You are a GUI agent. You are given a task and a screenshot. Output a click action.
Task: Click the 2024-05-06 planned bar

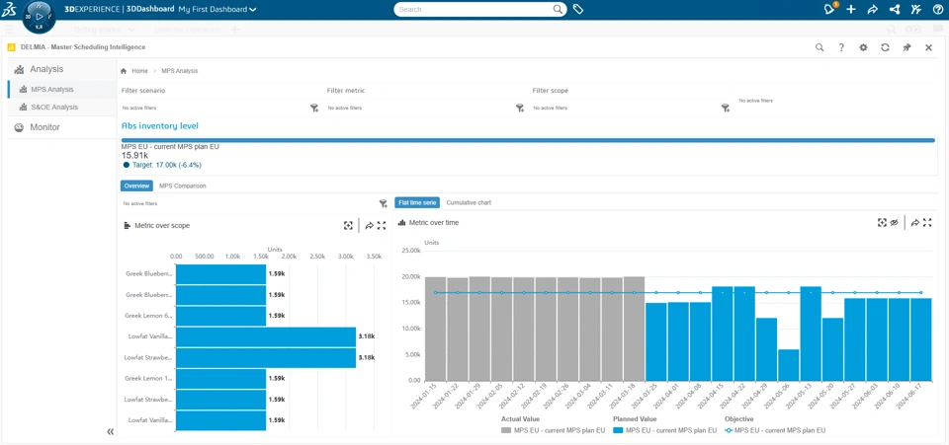tap(789, 365)
